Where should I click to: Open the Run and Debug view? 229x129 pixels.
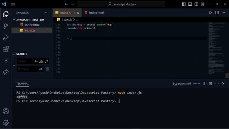click(x=6, y=37)
